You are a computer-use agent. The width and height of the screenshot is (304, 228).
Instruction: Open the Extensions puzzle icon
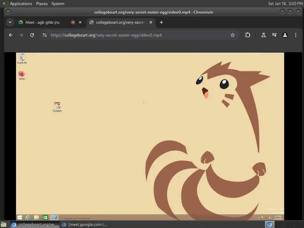click(248, 35)
